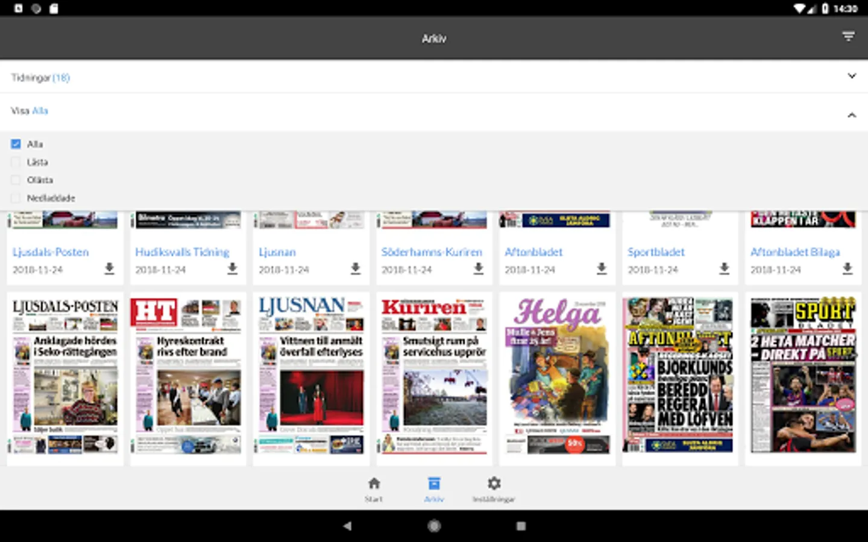Open Inställningar via the gear icon

[x=494, y=484]
